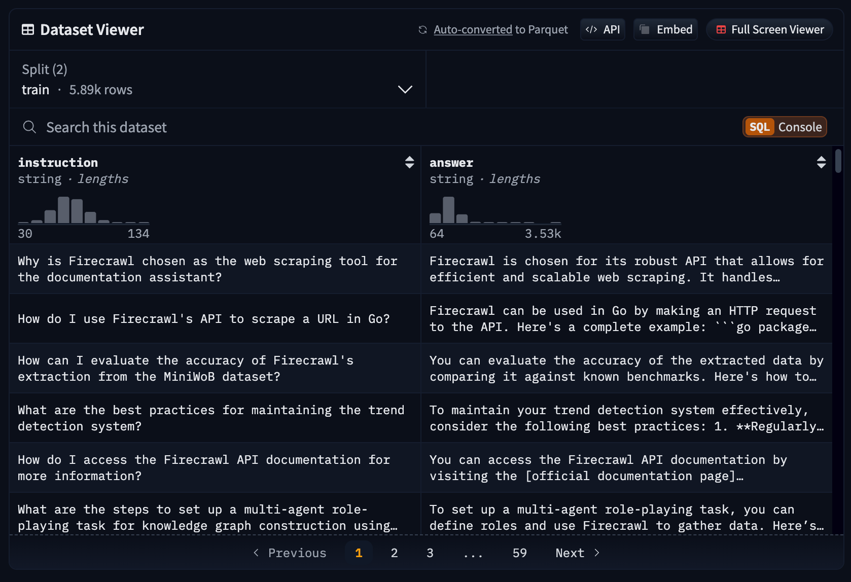This screenshot has width=851, height=582.
Task: Click the Dataset Viewer table icon
Action: click(x=28, y=30)
